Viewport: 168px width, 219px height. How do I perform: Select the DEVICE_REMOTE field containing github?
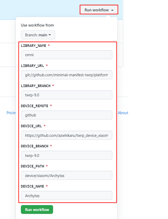(67, 115)
